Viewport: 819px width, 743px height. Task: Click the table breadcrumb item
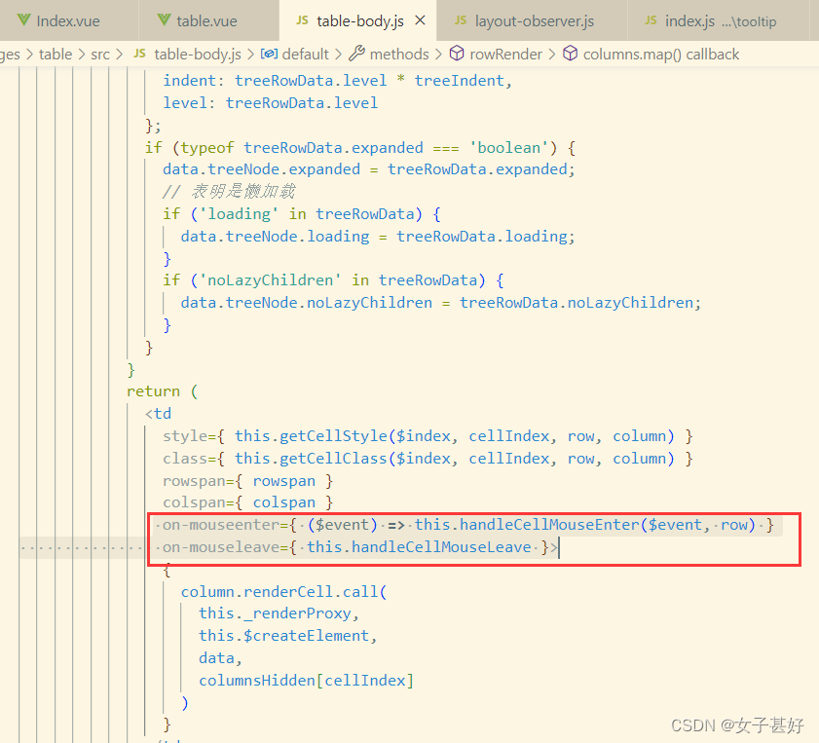[x=56, y=55]
